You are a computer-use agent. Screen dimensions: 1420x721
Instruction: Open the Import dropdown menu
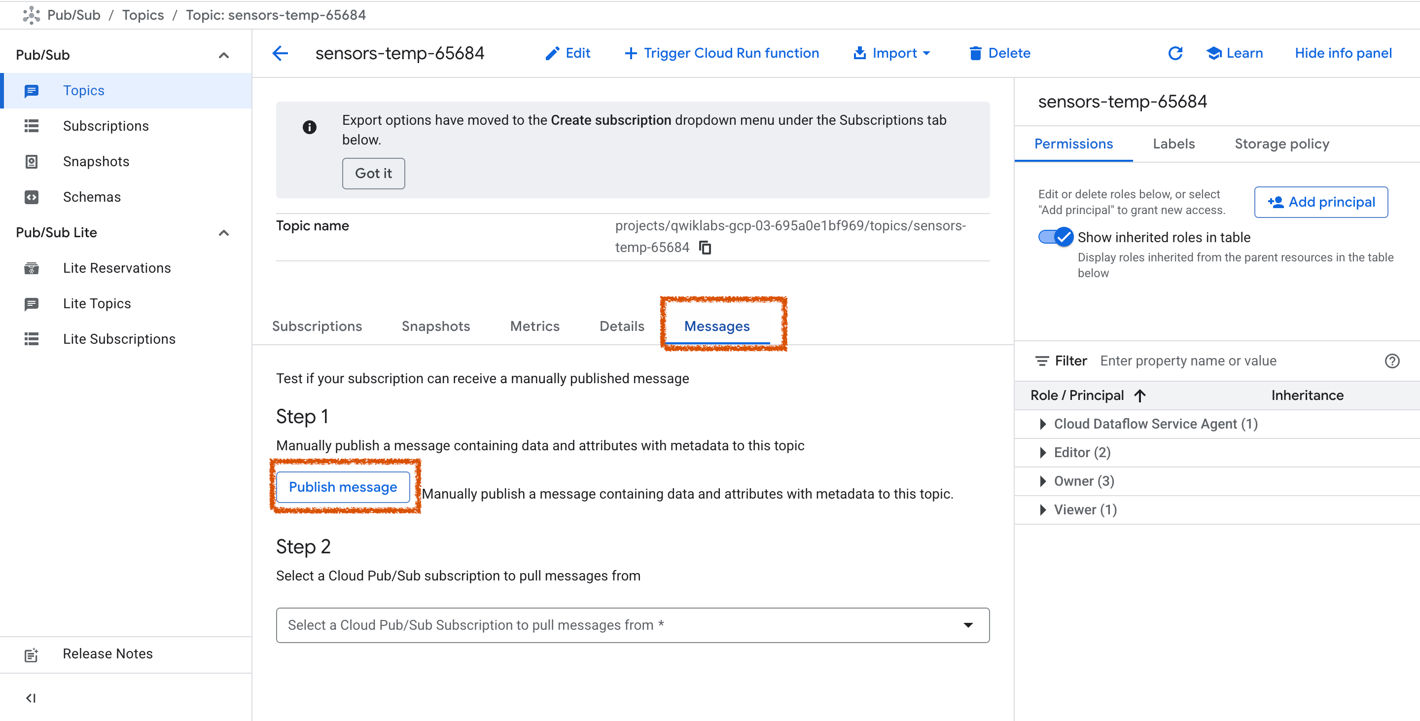click(892, 53)
